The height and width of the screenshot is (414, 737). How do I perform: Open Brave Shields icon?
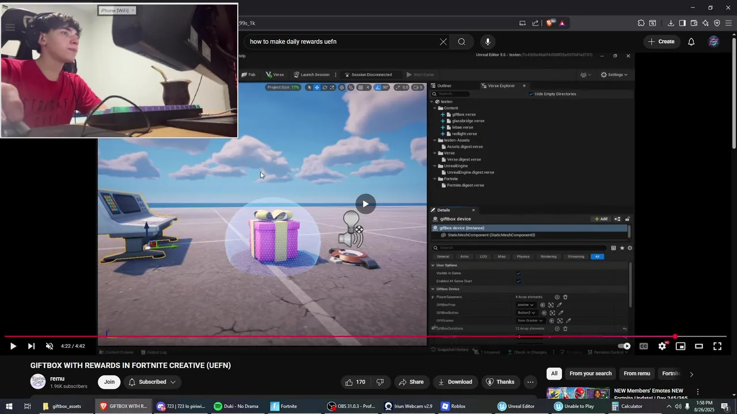(550, 23)
